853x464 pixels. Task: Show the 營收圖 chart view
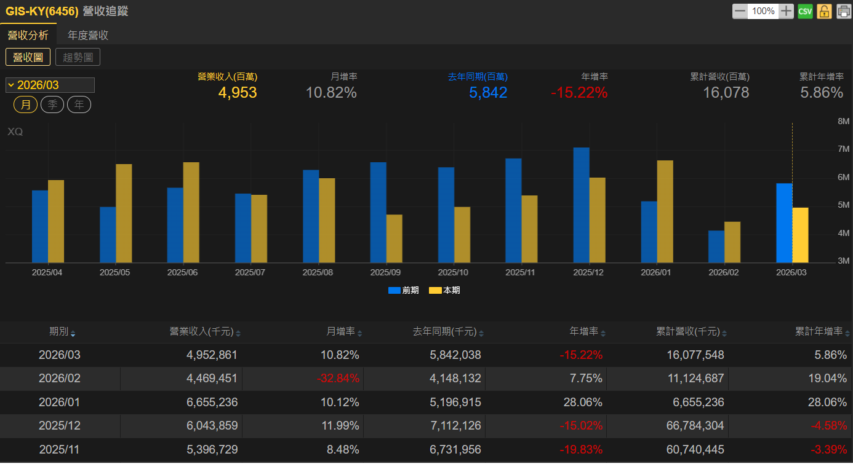coord(28,57)
